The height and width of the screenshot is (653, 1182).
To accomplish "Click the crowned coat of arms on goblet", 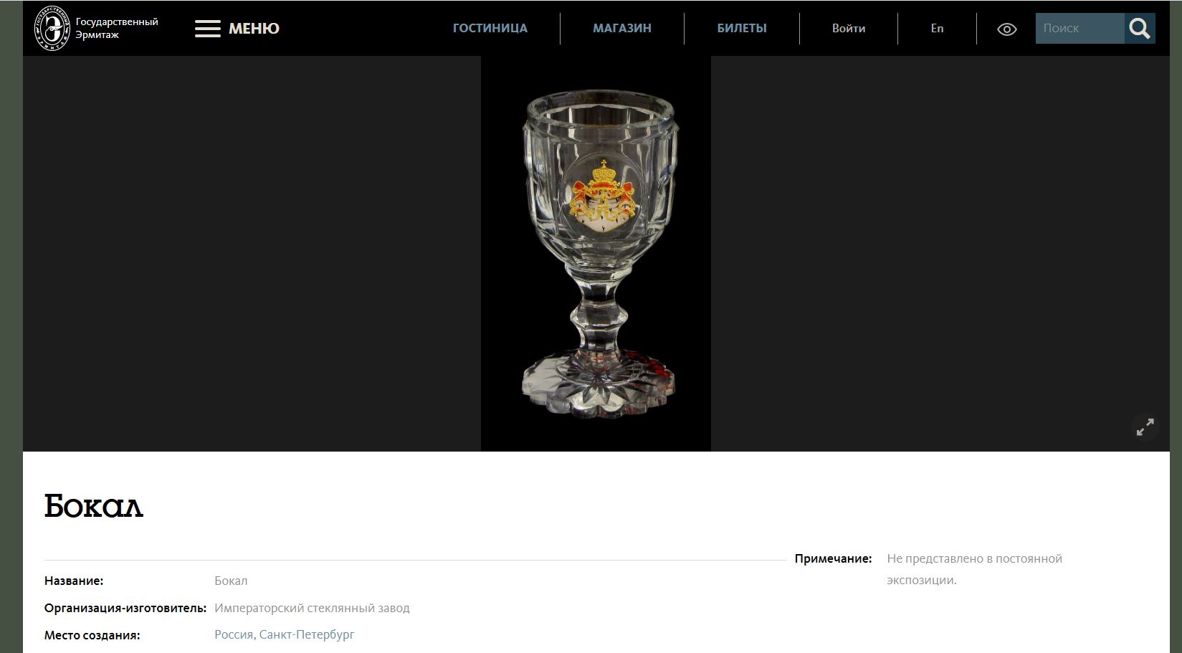I will 602,196.
